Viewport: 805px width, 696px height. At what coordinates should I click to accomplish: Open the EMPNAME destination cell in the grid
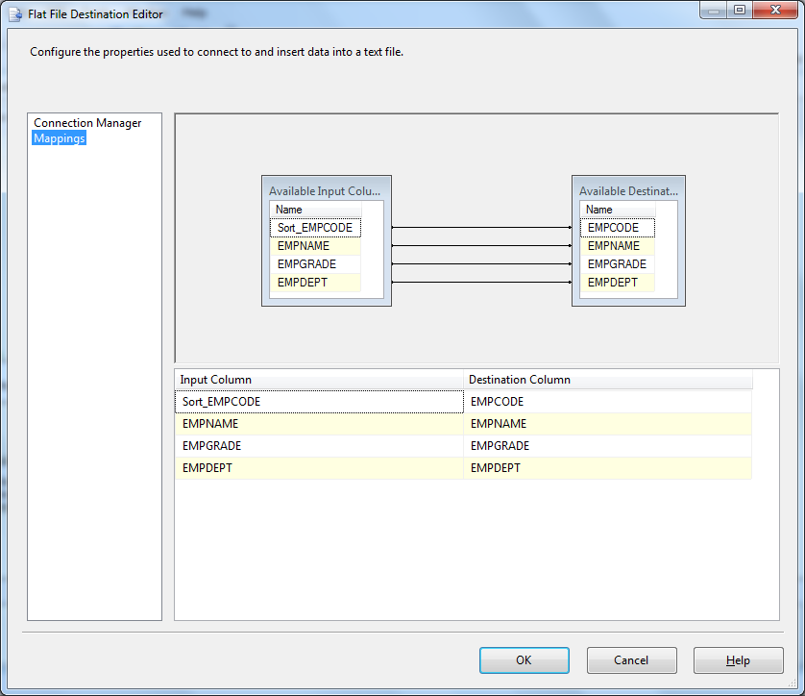[x=605, y=423]
